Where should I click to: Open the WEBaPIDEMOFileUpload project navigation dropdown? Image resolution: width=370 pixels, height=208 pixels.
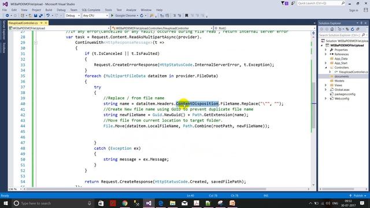59,28
